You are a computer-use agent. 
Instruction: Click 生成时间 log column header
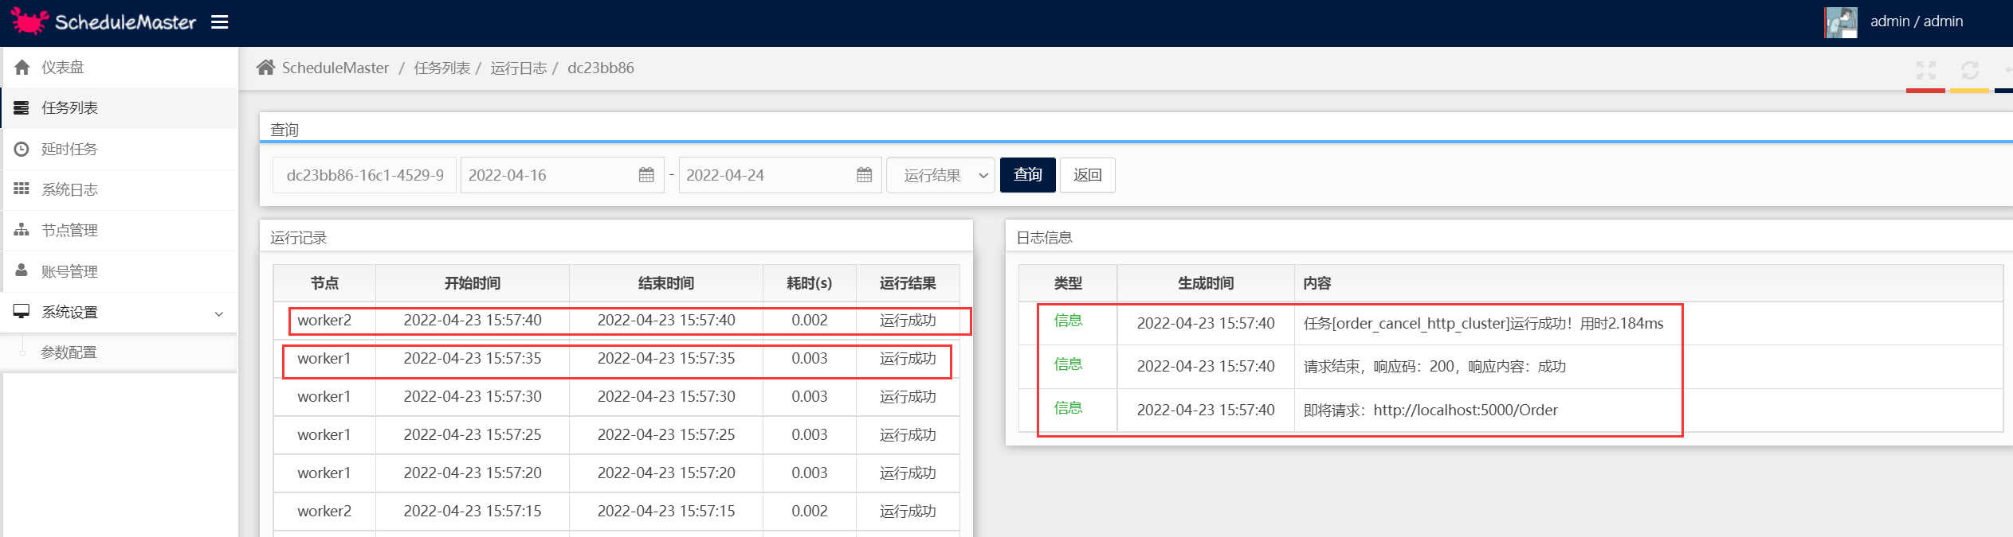(x=1206, y=283)
